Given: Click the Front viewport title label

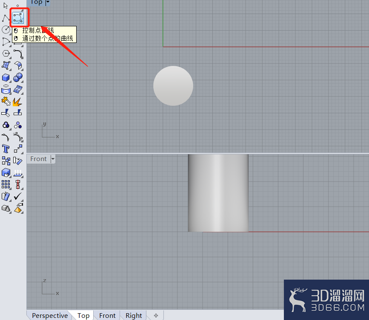Looking at the screenshot, I should click(39, 159).
